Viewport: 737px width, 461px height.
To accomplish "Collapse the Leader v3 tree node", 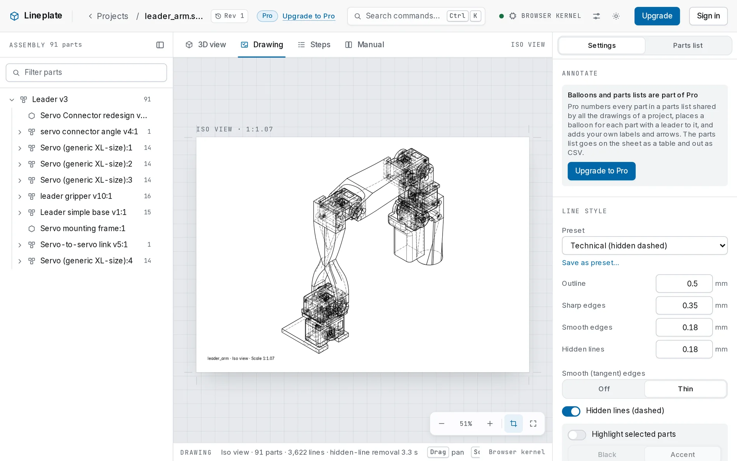I will click(12, 100).
